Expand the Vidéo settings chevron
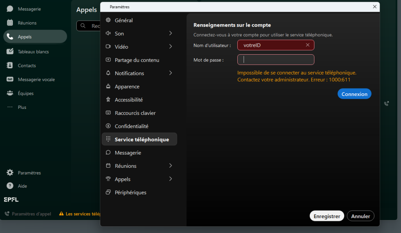Screen dimensions: 401x233 [x=171, y=47]
